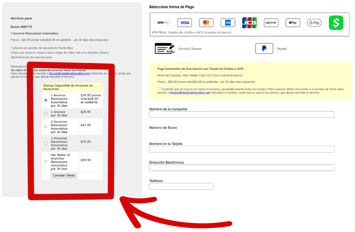Screen dimensions: 355x232
Task: Select Vac Hasta 10 anuncios radio option
Action: pyautogui.click(x=46, y=162)
